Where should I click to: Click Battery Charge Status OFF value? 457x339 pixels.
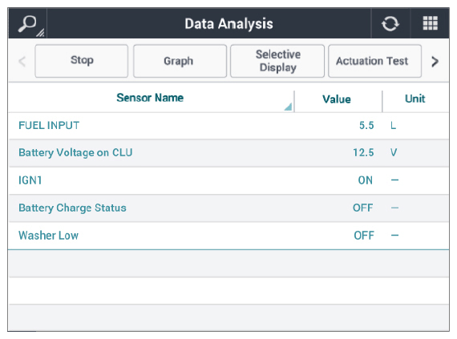(363, 208)
